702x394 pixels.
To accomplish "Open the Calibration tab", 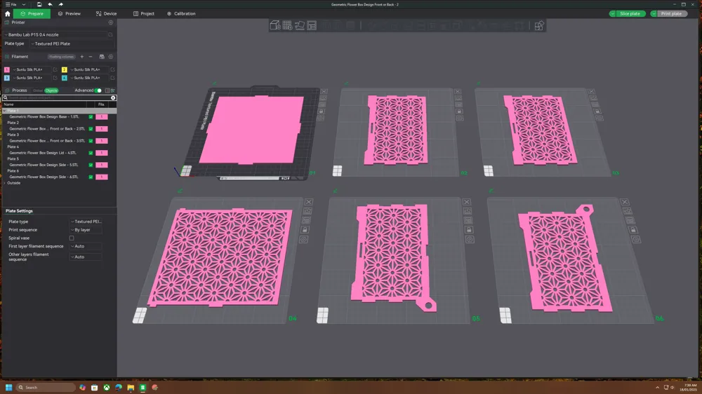I will (181, 13).
